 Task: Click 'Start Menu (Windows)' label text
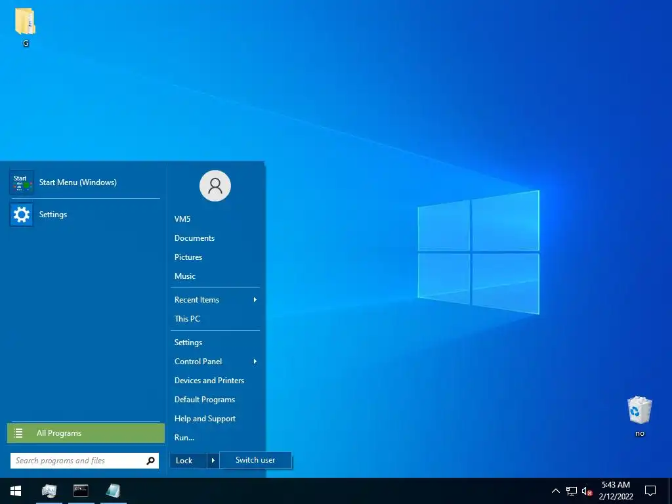pyautogui.click(x=78, y=182)
